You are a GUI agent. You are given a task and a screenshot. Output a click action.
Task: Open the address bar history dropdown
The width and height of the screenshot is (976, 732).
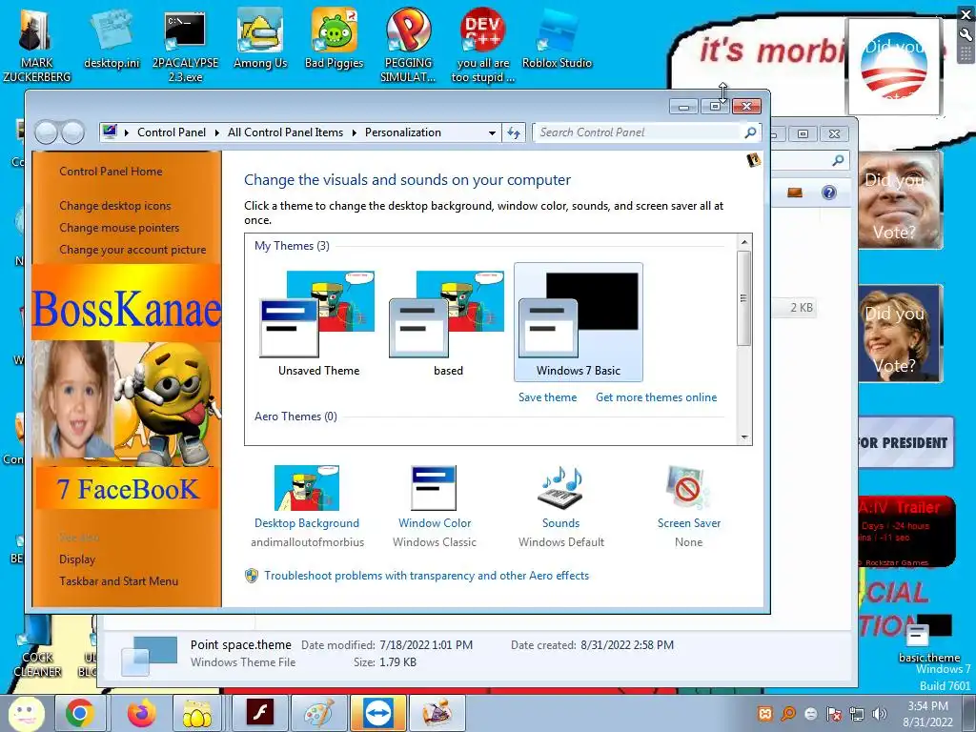[492, 132]
